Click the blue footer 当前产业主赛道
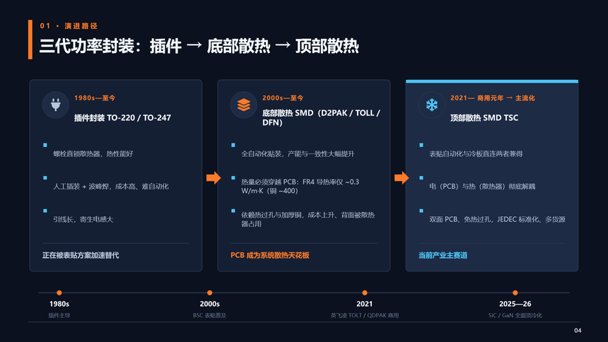Viewport: 608px width, 342px height. click(x=443, y=256)
